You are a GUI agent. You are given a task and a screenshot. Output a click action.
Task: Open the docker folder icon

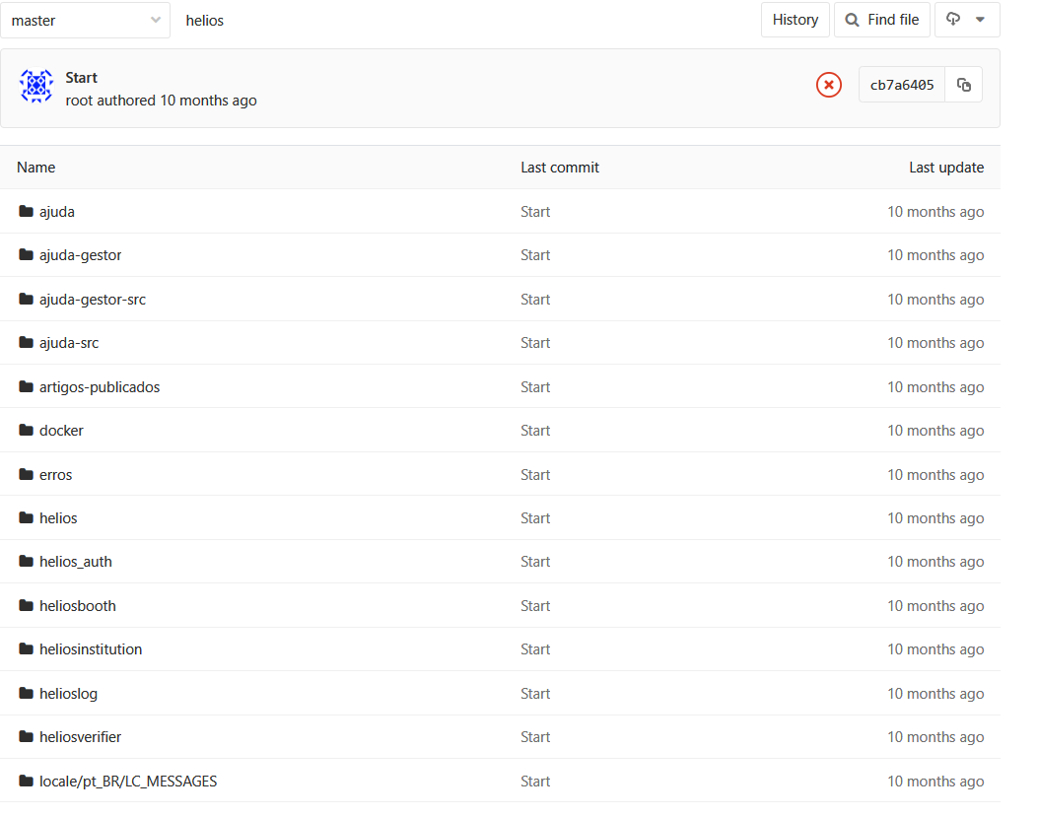pos(26,431)
